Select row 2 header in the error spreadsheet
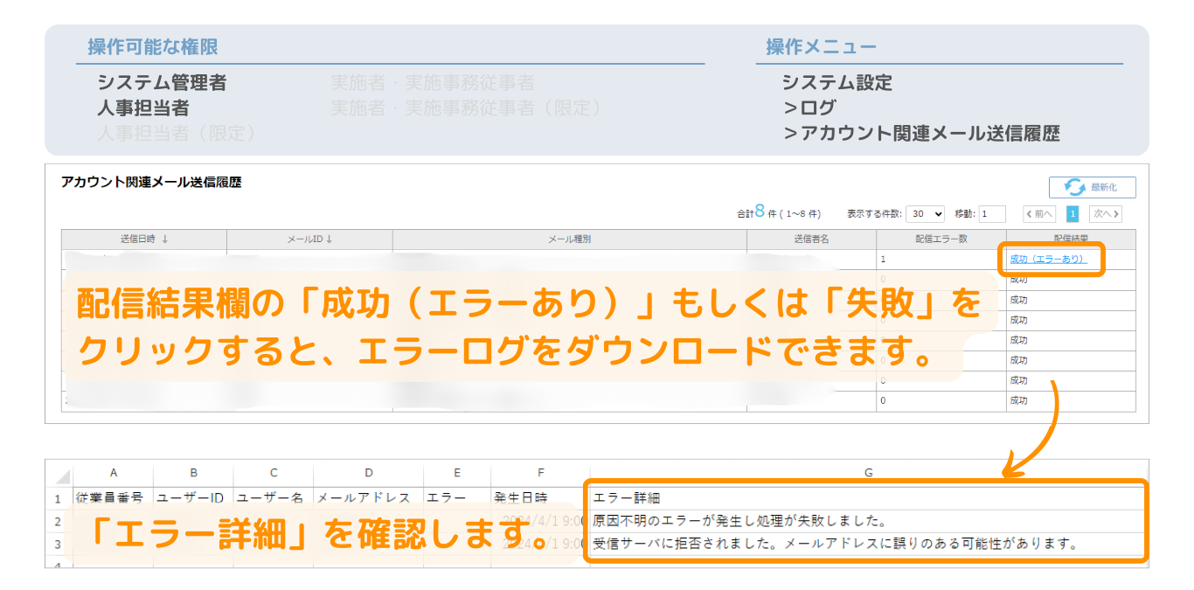 click(x=59, y=522)
